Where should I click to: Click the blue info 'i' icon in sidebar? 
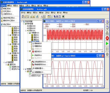107,22
